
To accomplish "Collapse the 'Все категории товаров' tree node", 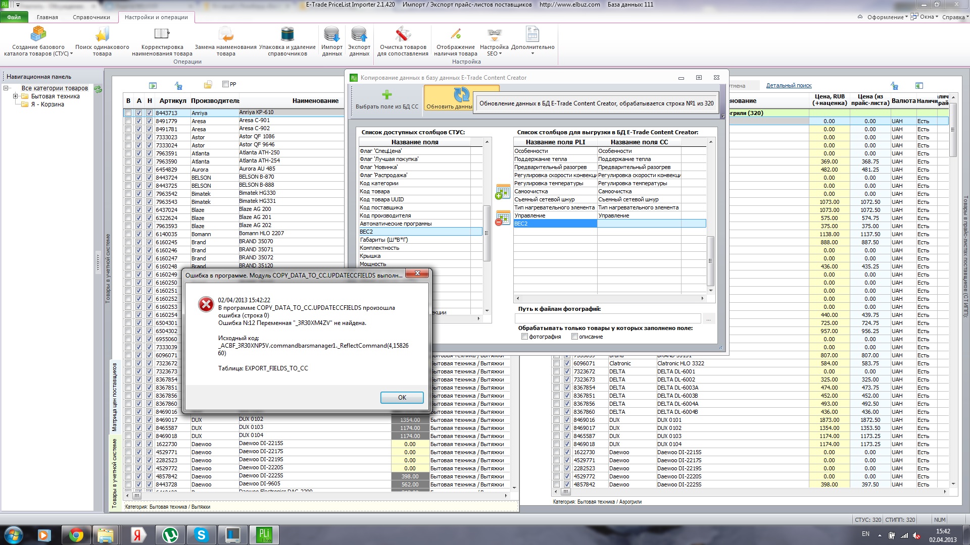I will 6,88.
